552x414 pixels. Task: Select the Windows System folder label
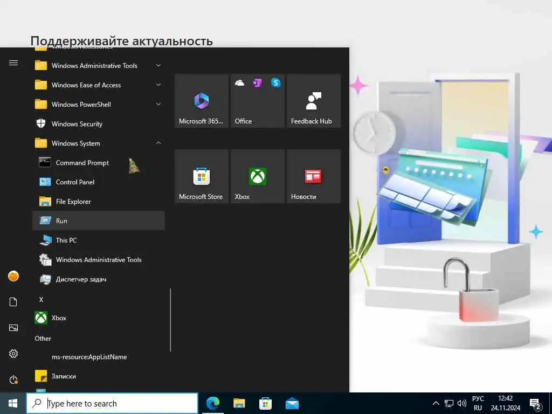point(75,143)
